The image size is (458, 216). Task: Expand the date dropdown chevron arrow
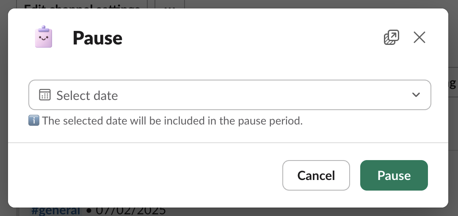pos(416,95)
